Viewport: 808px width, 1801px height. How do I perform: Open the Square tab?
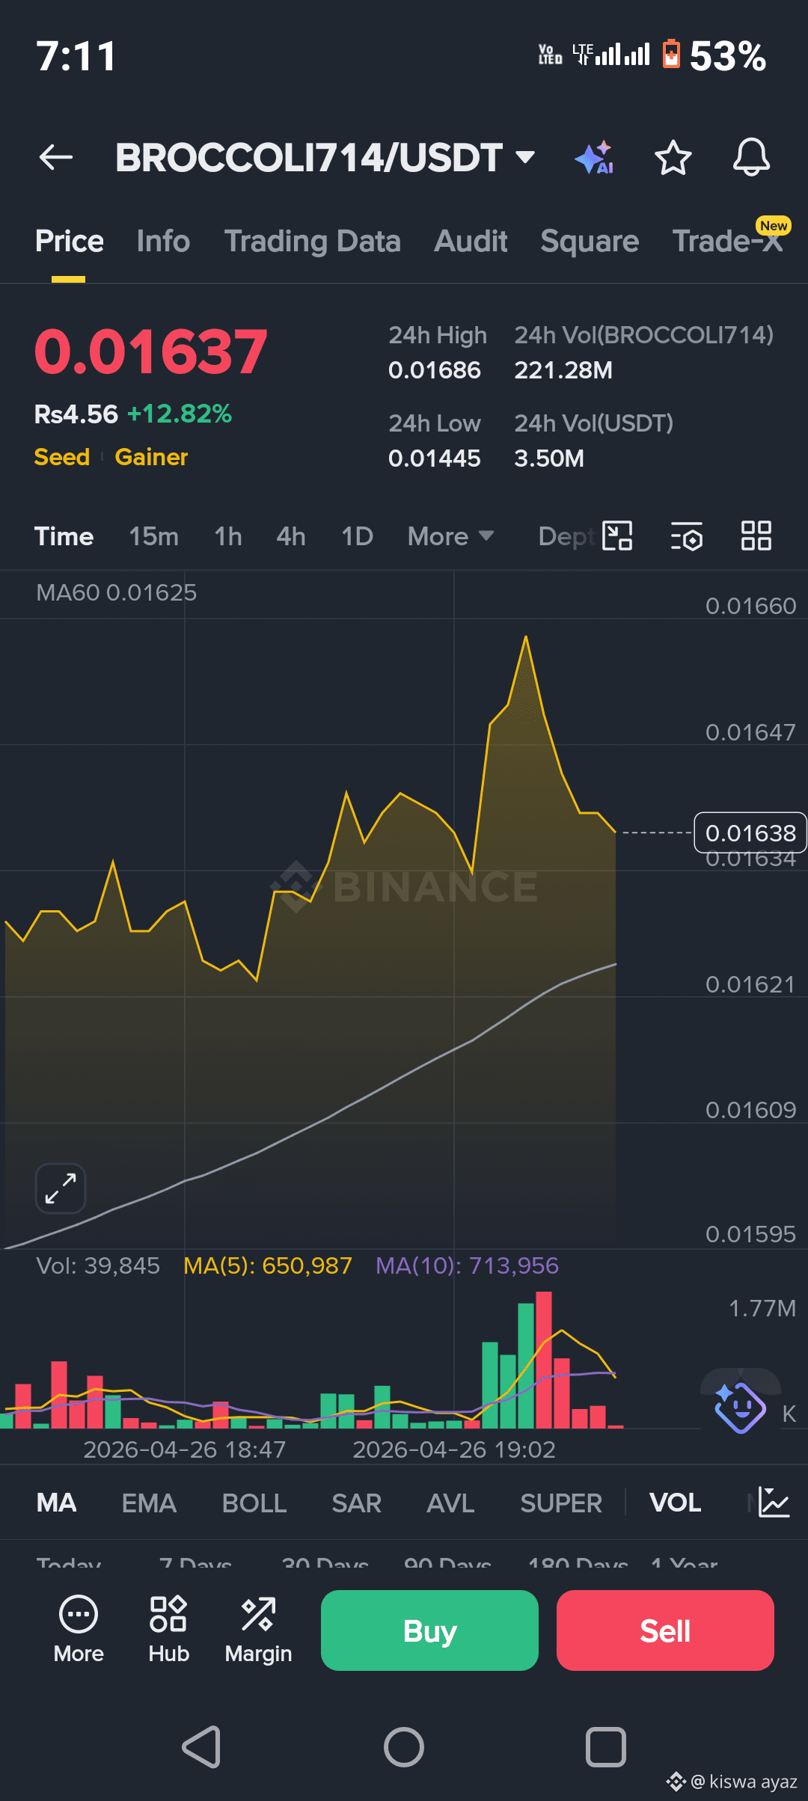click(x=590, y=242)
